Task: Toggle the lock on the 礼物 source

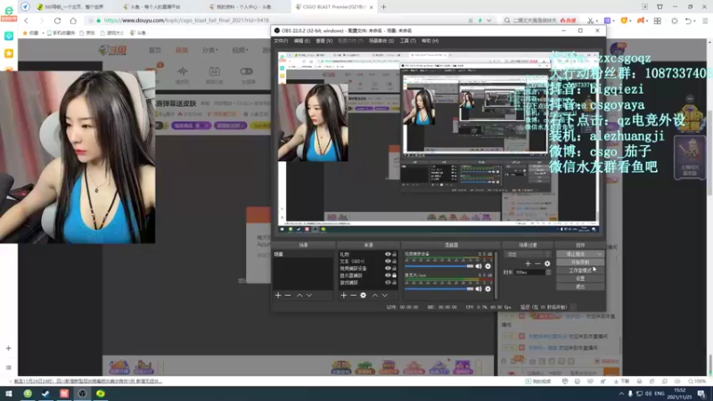Action: pyautogui.click(x=394, y=254)
